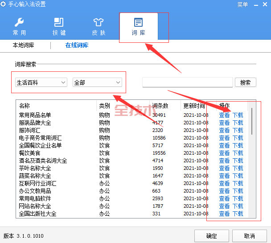Image resolution: width=271 pixels, height=243 pixels.
Task: Download the 全国餐饮企业名单 dictionary
Action: 238,145
